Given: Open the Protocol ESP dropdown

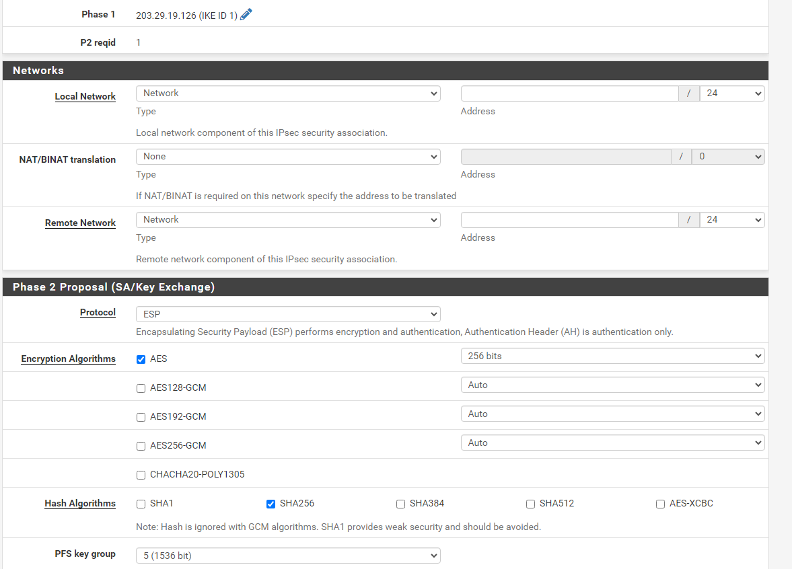Looking at the screenshot, I should pyautogui.click(x=288, y=314).
